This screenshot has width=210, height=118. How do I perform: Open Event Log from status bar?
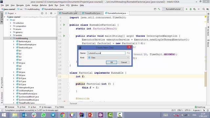[200, 107]
